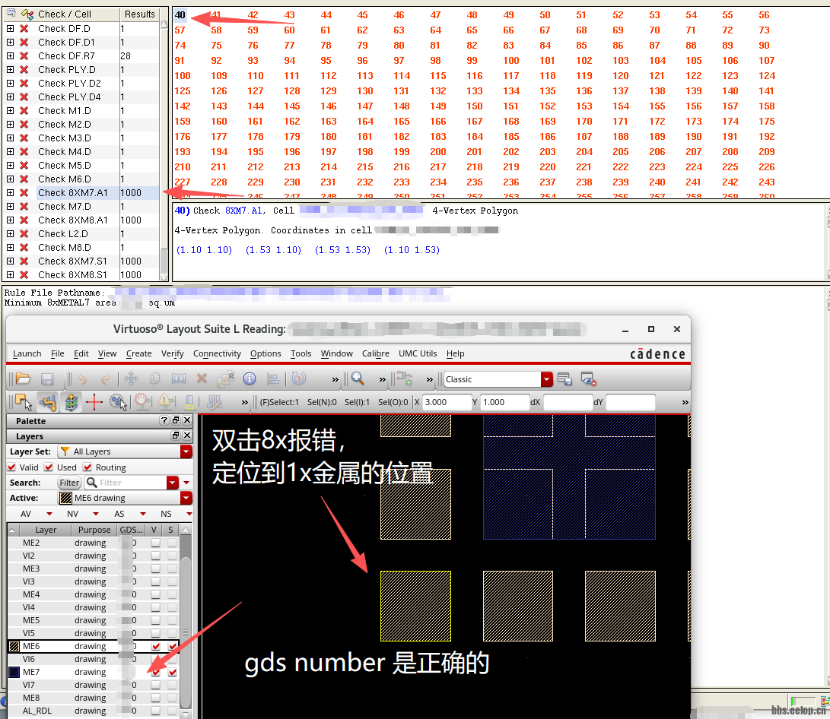Click the Redo arrow icon

(105, 379)
